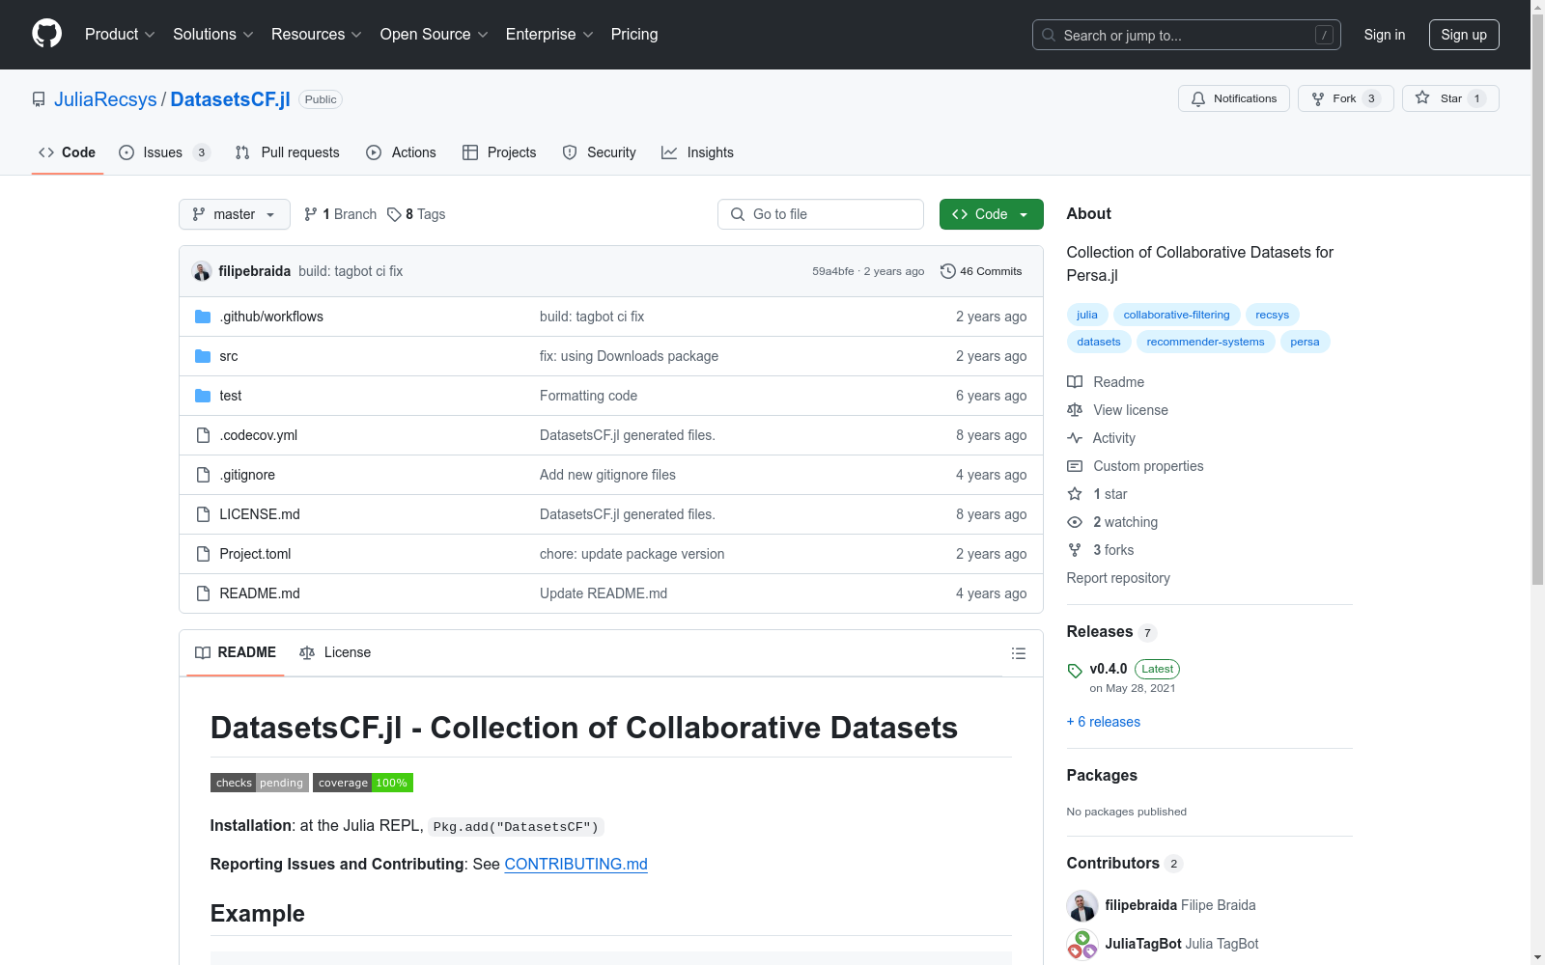Click the julia topic tag

[x=1087, y=315]
